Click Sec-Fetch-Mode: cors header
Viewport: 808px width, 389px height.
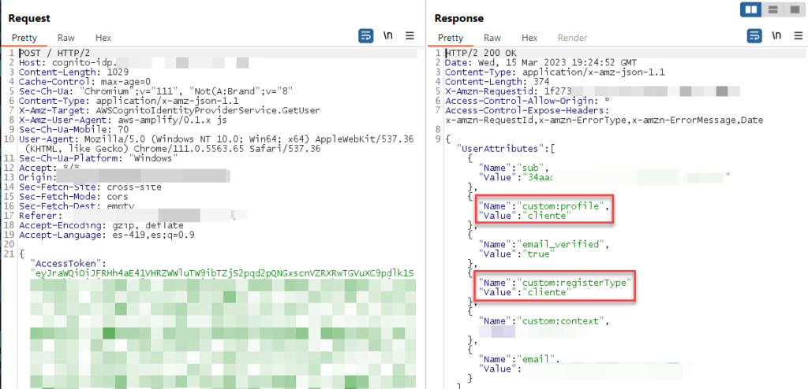click(x=73, y=197)
